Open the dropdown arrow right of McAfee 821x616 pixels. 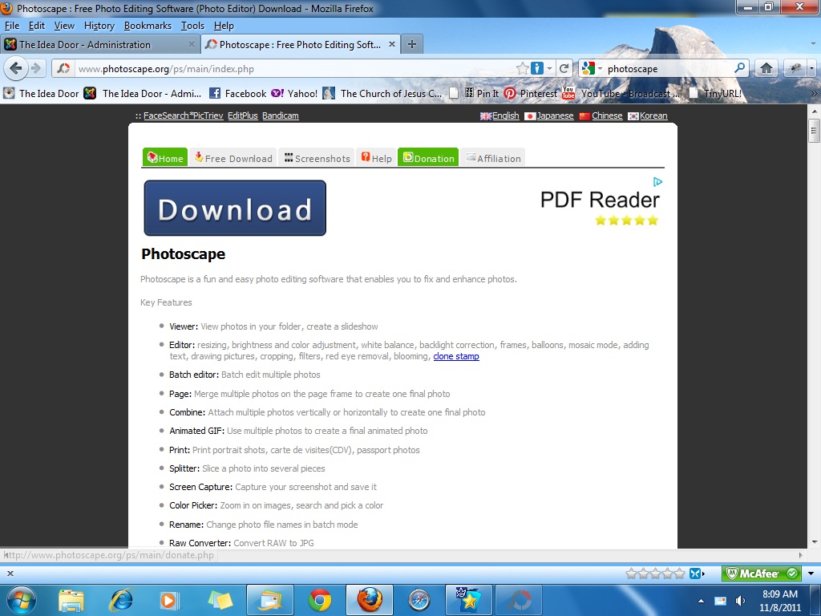811,573
